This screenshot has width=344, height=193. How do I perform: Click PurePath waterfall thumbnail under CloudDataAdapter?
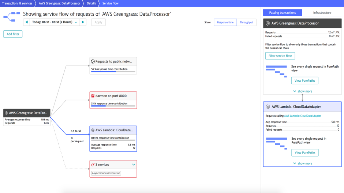277,143
